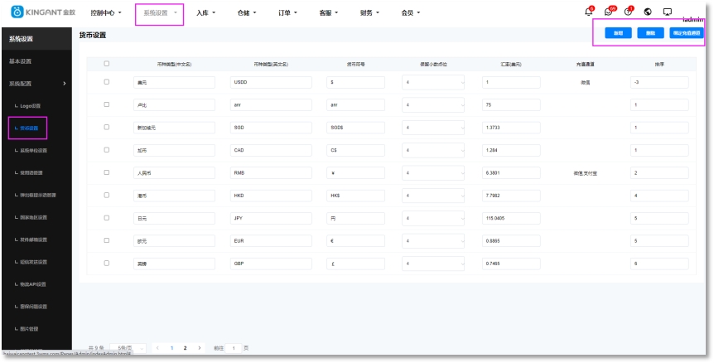
Task: Click the globe language icon
Action: click(x=647, y=12)
